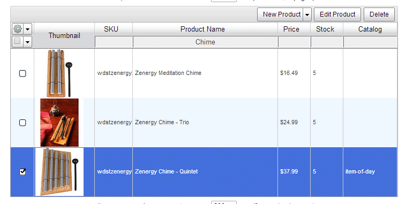This screenshot has width=406, height=204.
Task: Click the Edit Product button
Action: 337,14
